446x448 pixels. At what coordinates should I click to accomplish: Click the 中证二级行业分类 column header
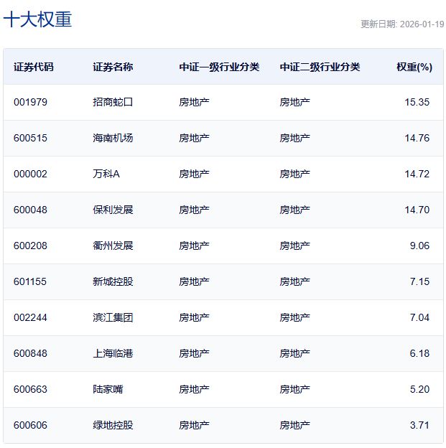pyautogui.click(x=320, y=67)
